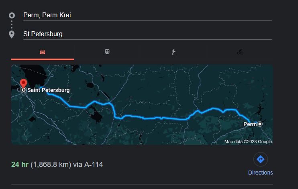The height and width of the screenshot is (189, 298).
Task: Open the Directions link text
Action: tap(260, 173)
